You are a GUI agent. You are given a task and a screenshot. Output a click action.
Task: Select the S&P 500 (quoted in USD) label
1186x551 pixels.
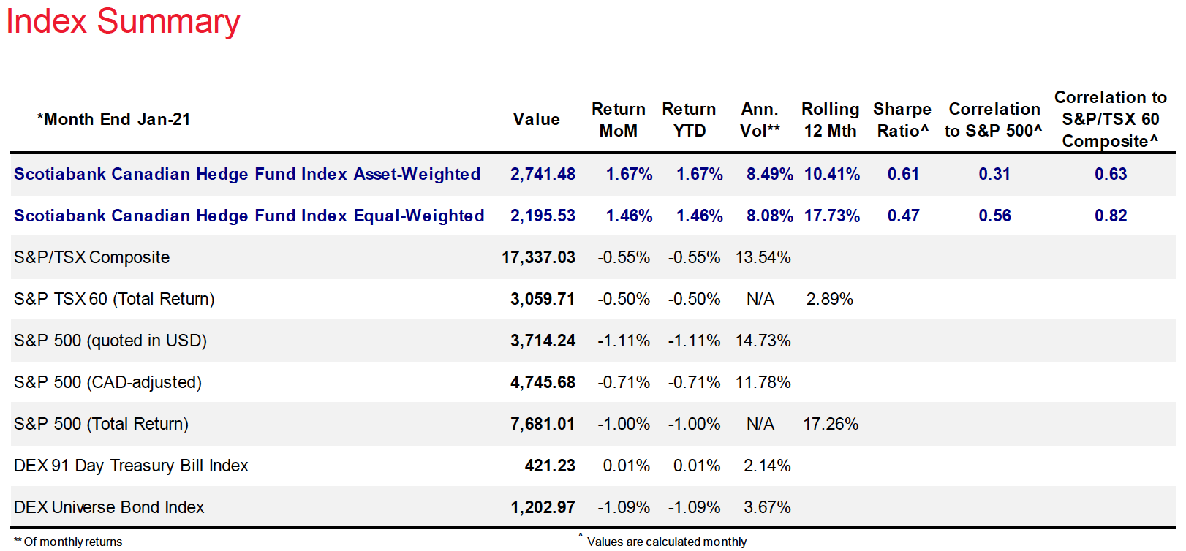110,341
